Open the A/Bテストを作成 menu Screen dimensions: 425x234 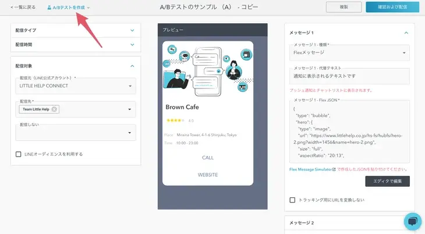click(x=69, y=8)
